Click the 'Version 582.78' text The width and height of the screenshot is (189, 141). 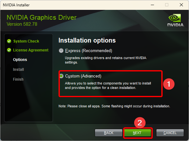[22, 24]
